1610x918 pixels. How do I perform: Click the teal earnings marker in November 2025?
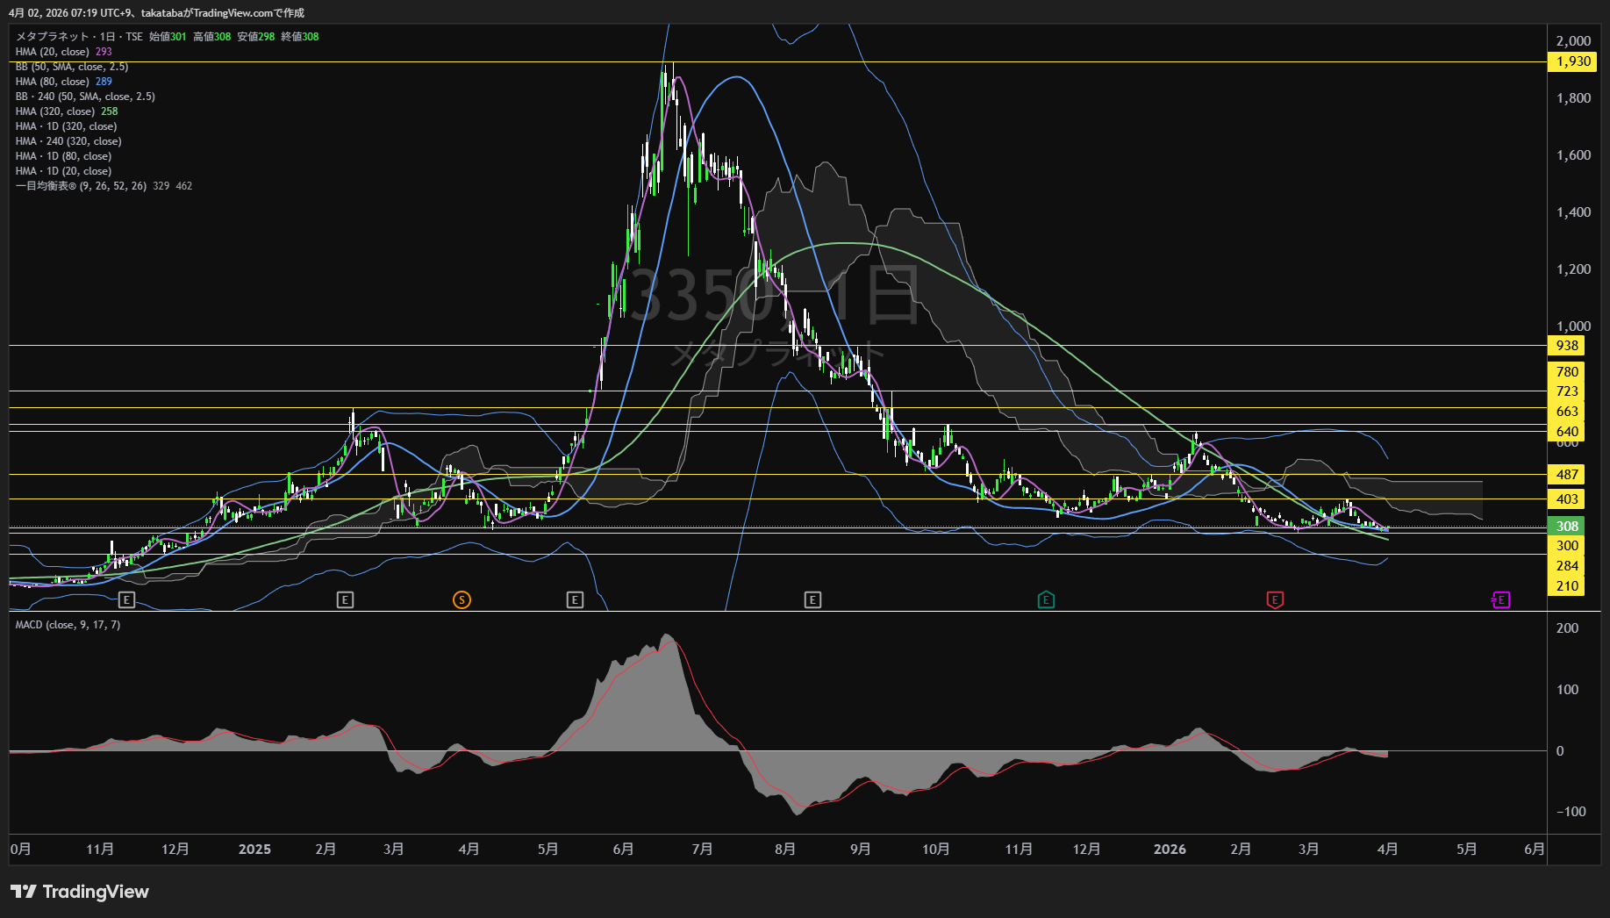click(x=1046, y=600)
